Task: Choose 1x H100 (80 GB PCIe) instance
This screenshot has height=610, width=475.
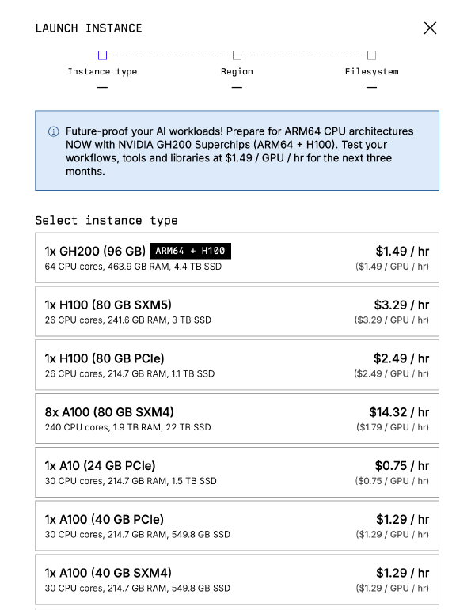Action: coord(237,365)
